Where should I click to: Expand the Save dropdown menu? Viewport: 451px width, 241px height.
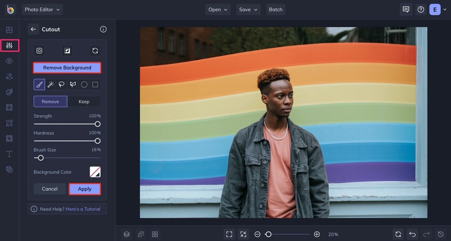(248, 10)
